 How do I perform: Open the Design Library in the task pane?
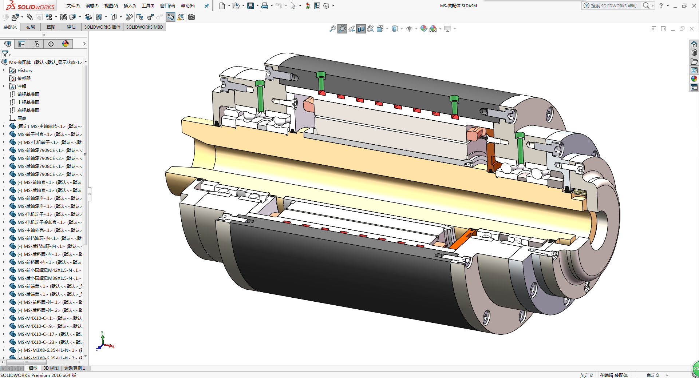click(694, 53)
